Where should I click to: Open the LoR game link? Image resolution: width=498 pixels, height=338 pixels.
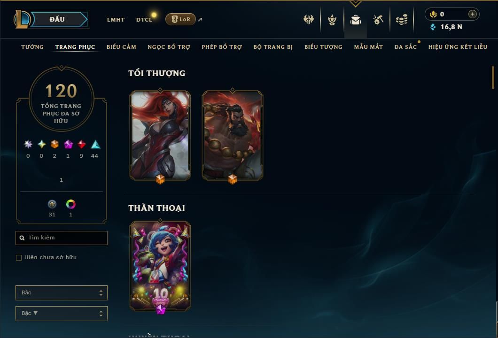(x=180, y=19)
